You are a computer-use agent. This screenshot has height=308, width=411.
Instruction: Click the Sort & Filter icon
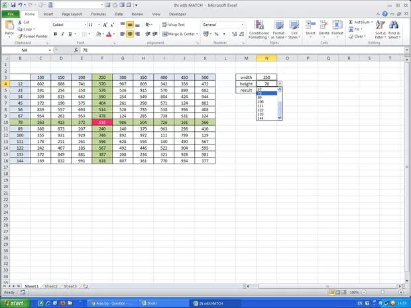point(380,29)
